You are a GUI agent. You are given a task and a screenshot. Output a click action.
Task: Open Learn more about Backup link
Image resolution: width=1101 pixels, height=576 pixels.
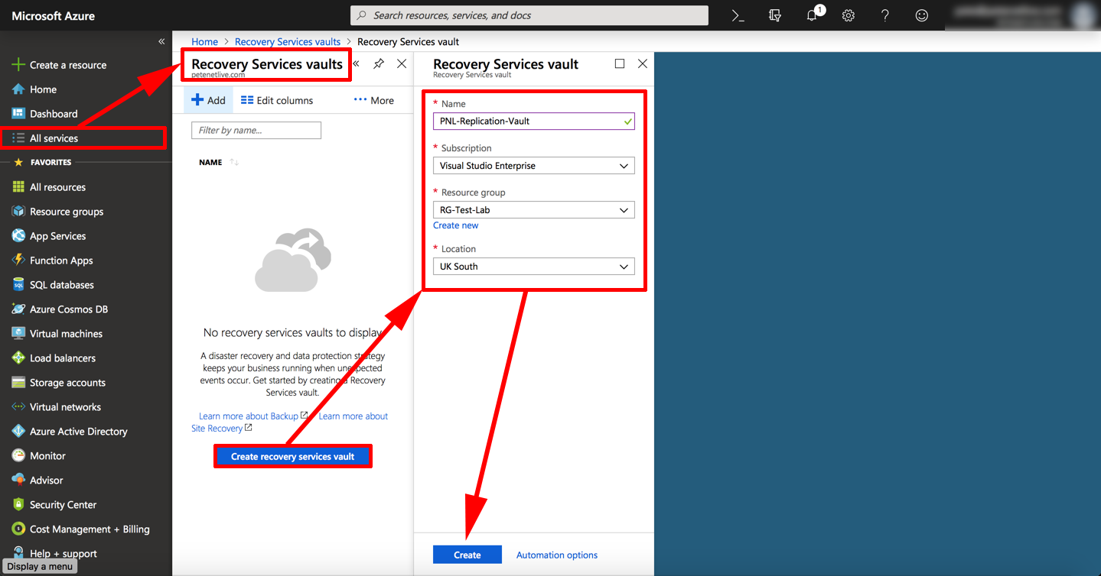pyautogui.click(x=253, y=416)
